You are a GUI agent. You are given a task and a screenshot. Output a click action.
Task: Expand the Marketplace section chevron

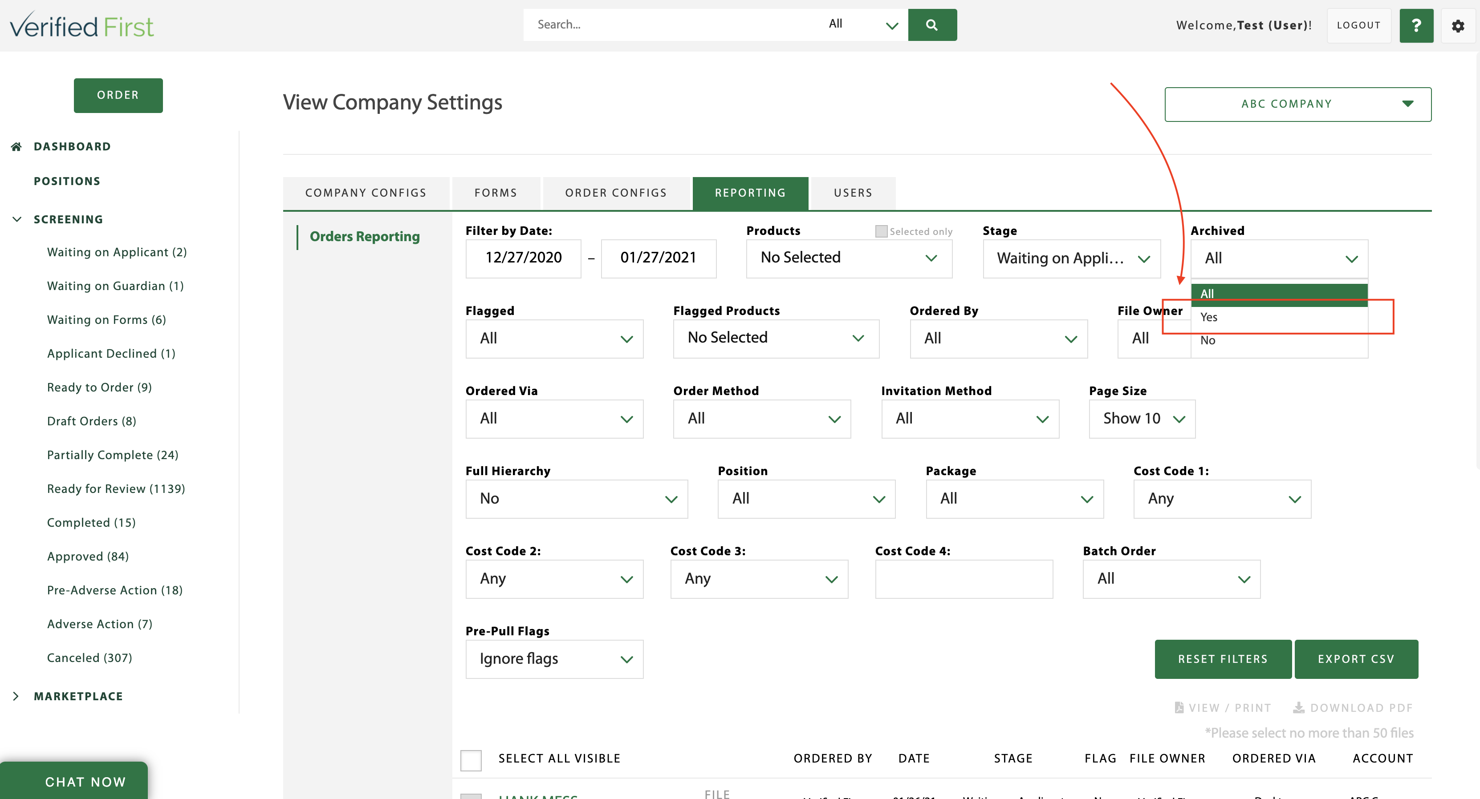coord(16,696)
